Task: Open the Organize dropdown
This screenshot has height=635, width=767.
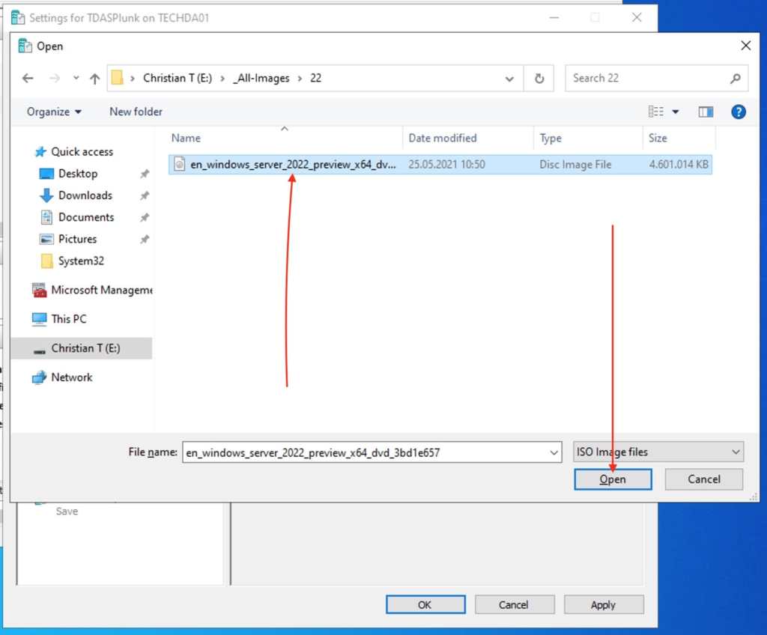Action: (x=51, y=111)
